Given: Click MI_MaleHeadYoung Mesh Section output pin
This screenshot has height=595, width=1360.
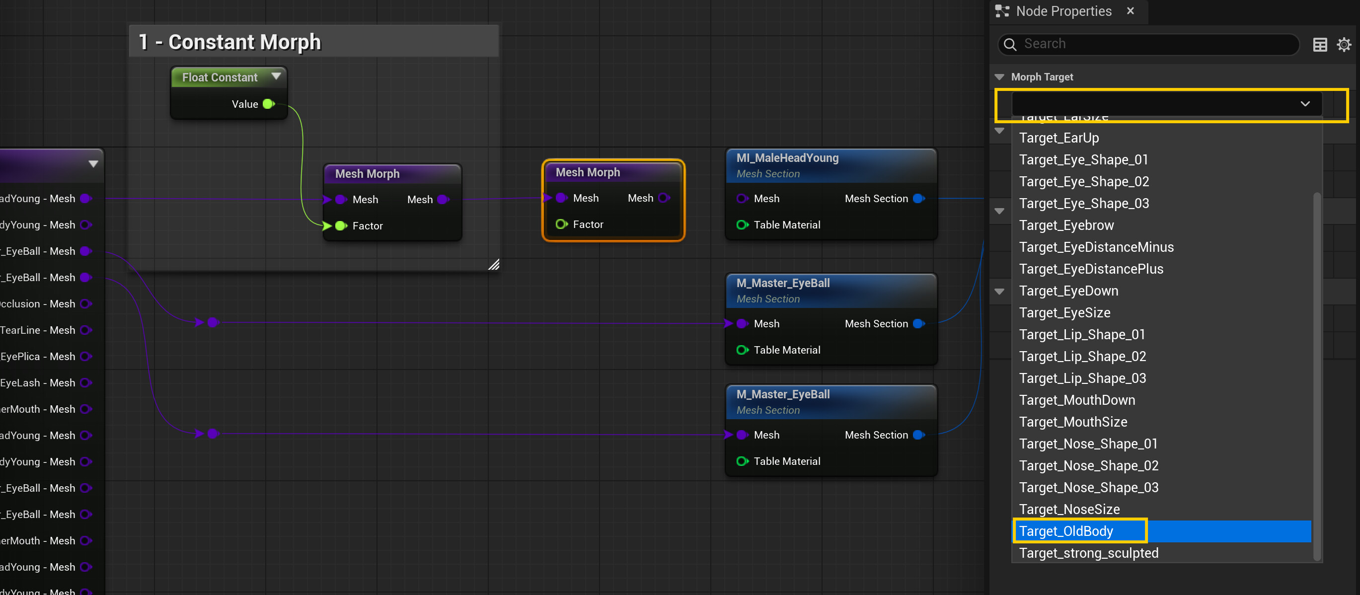Looking at the screenshot, I should pyautogui.click(x=918, y=199).
